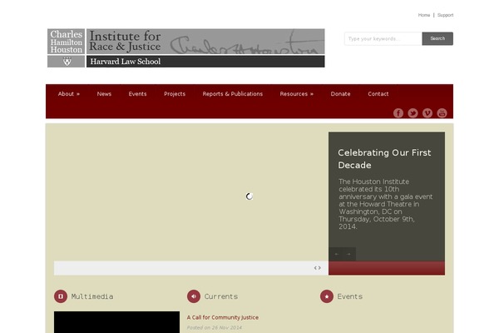Viewport: 499px width, 333px height.
Task: Open Reports & Publications page
Action: [x=233, y=94]
